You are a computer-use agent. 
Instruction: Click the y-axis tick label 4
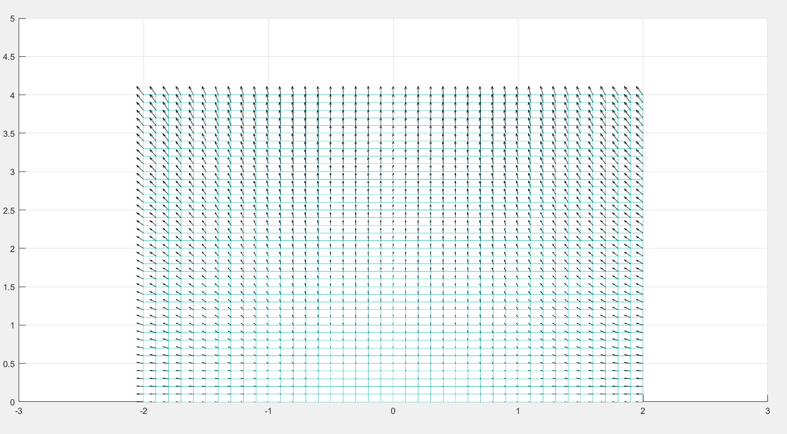[12, 95]
